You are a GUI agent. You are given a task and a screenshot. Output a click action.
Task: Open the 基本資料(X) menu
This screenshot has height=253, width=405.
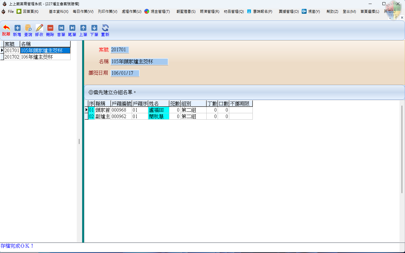58,12
